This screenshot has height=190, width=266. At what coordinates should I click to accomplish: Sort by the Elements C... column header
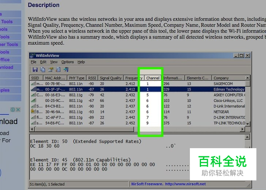(198, 78)
